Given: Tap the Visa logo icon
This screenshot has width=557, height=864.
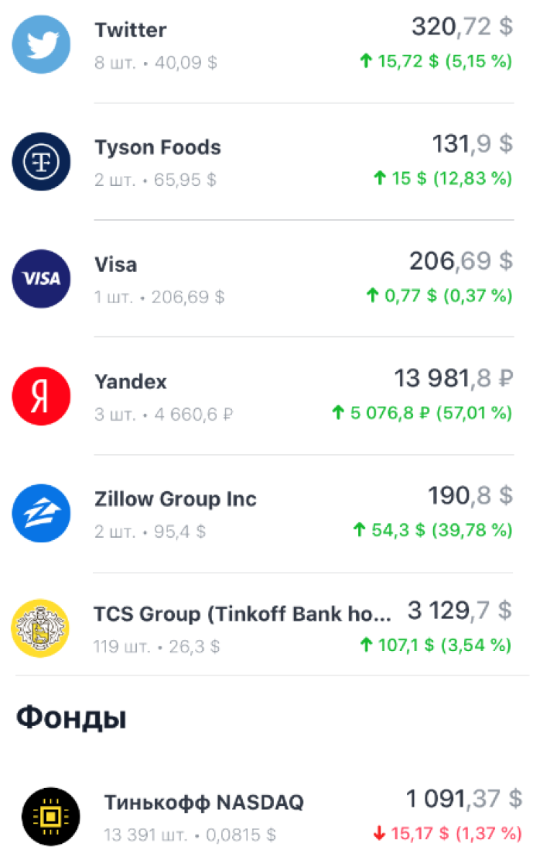Looking at the screenshot, I should click(41, 279).
